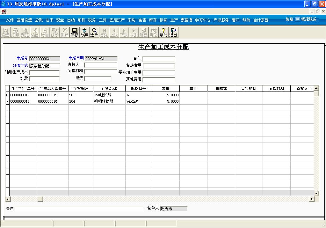Click the 刷新 (Refresh) toolbar icon
This screenshot has width=326, height=228.
pos(143,32)
